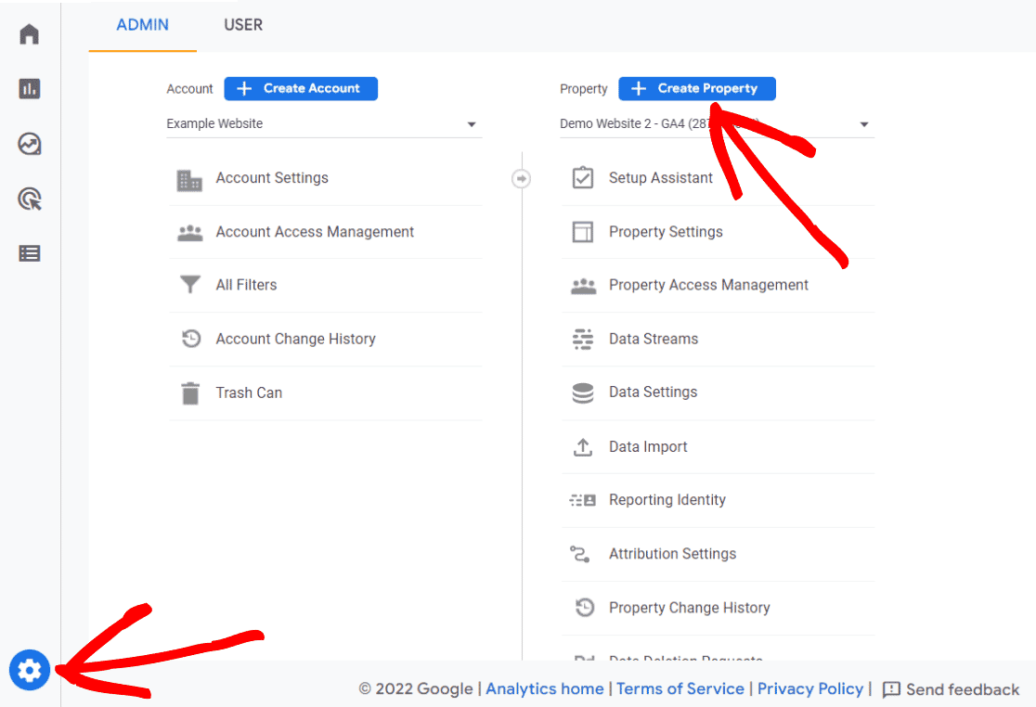1036x707 pixels.
Task: Open Home from the left sidebar
Action: click(x=30, y=35)
